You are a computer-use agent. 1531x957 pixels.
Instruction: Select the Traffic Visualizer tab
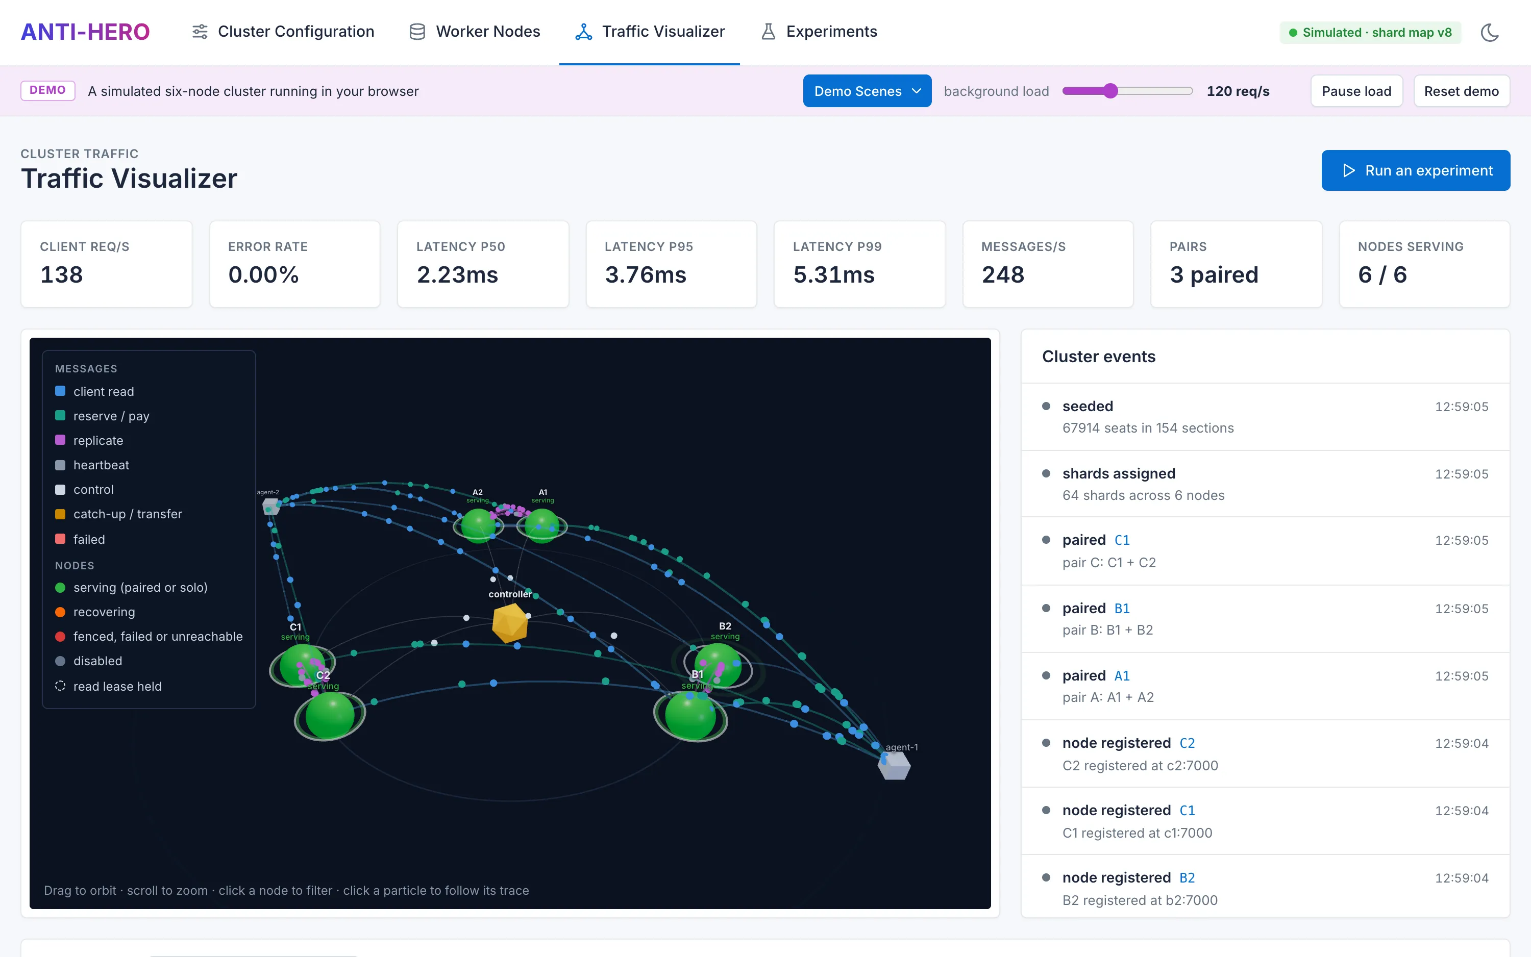point(650,32)
